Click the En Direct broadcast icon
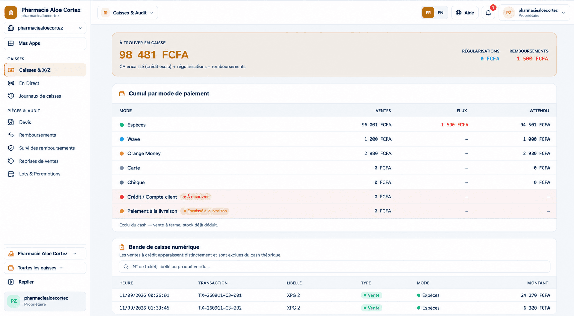Viewport: 574px width, 316px height. (11, 83)
